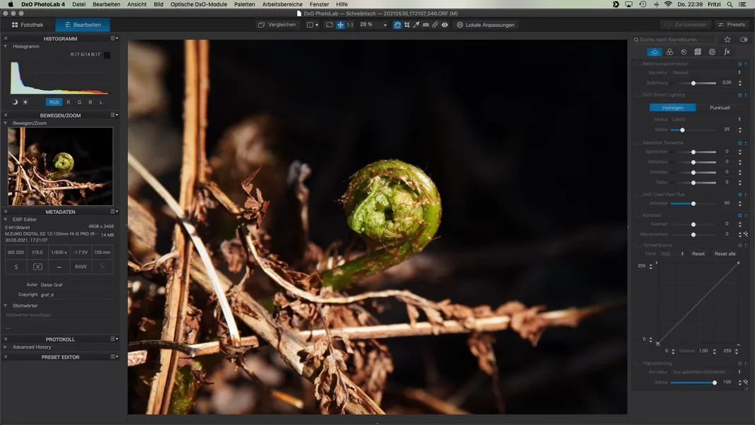Image resolution: width=755 pixels, height=425 pixels.
Task: Open the Geometry corrections cube icon
Action: [x=698, y=52]
